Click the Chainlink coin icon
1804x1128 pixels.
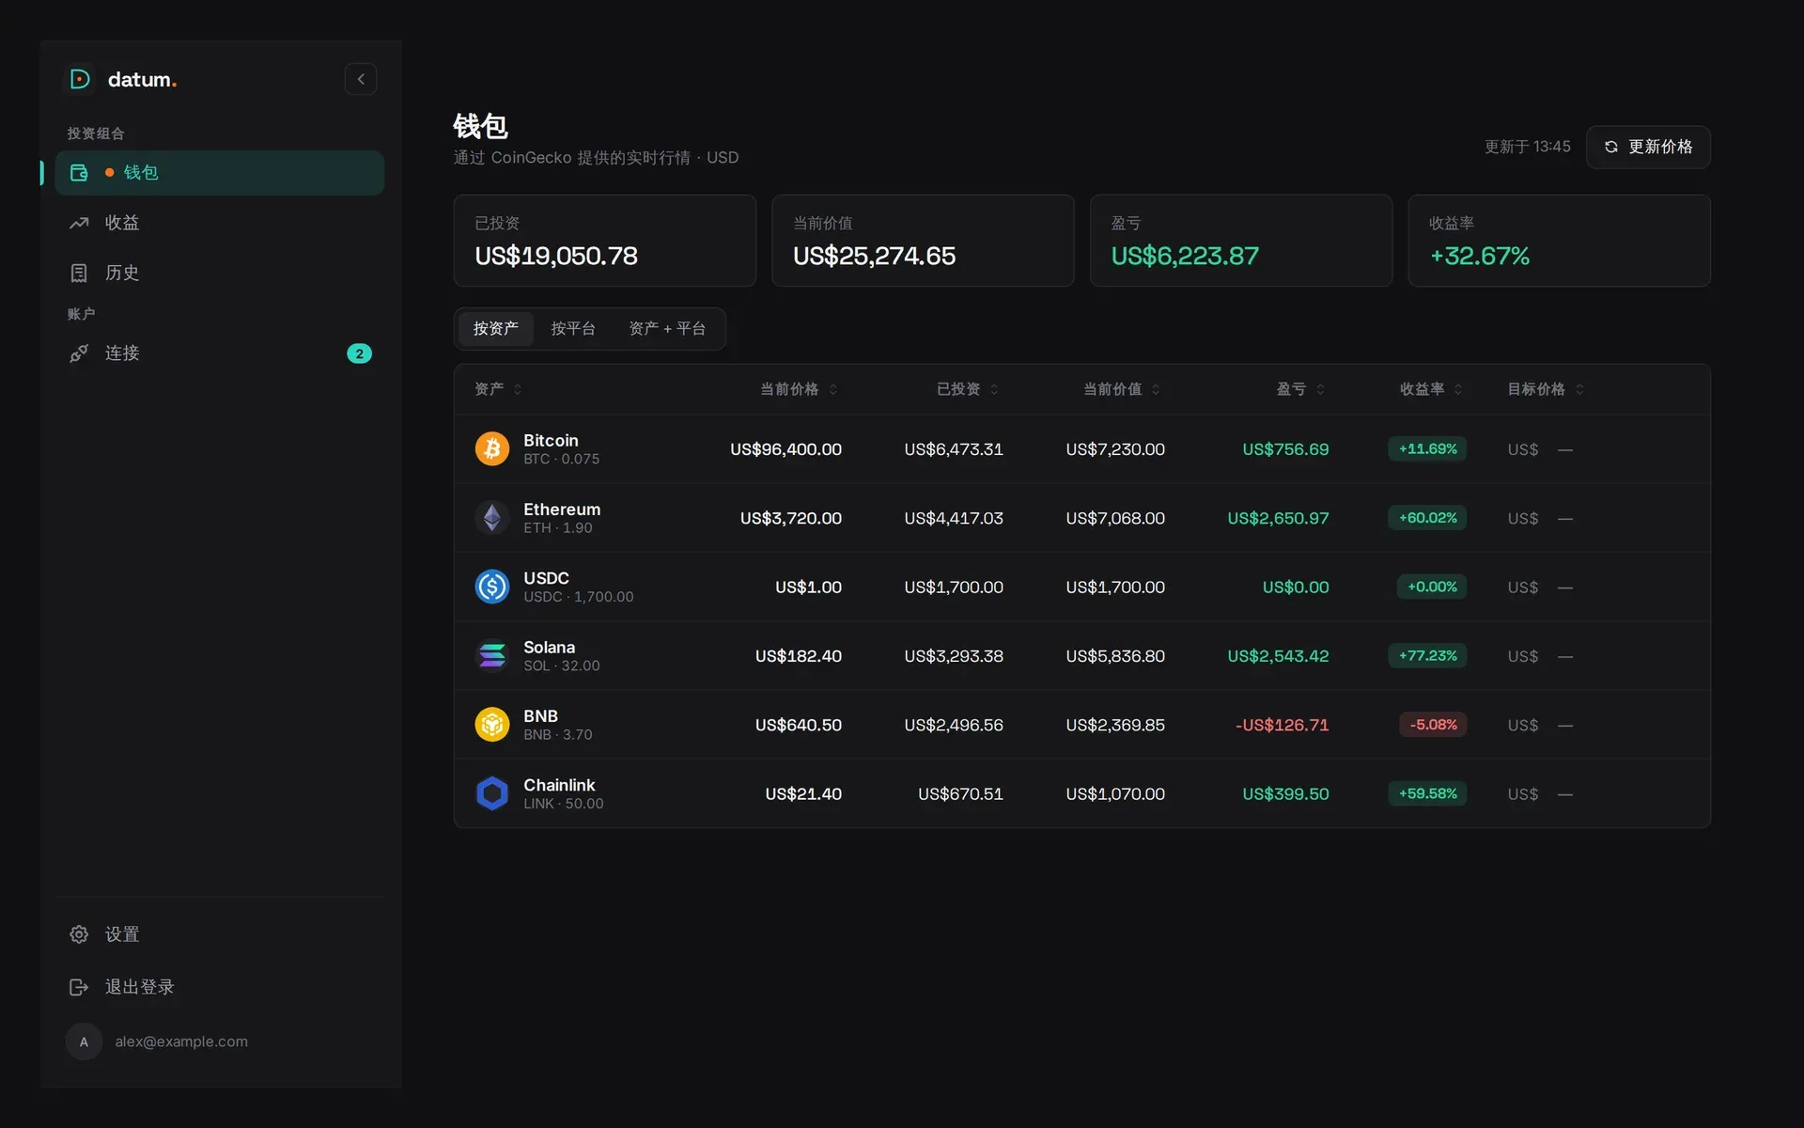(492, 793)
